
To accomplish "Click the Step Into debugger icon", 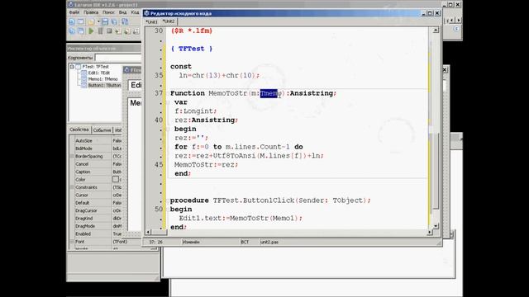I will [117, 31].
